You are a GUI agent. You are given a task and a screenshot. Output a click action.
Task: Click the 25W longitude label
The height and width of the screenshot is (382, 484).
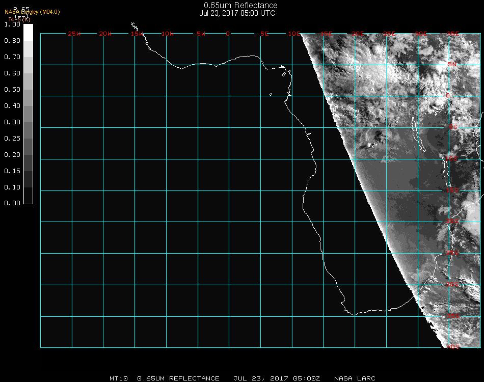point(74,34)
